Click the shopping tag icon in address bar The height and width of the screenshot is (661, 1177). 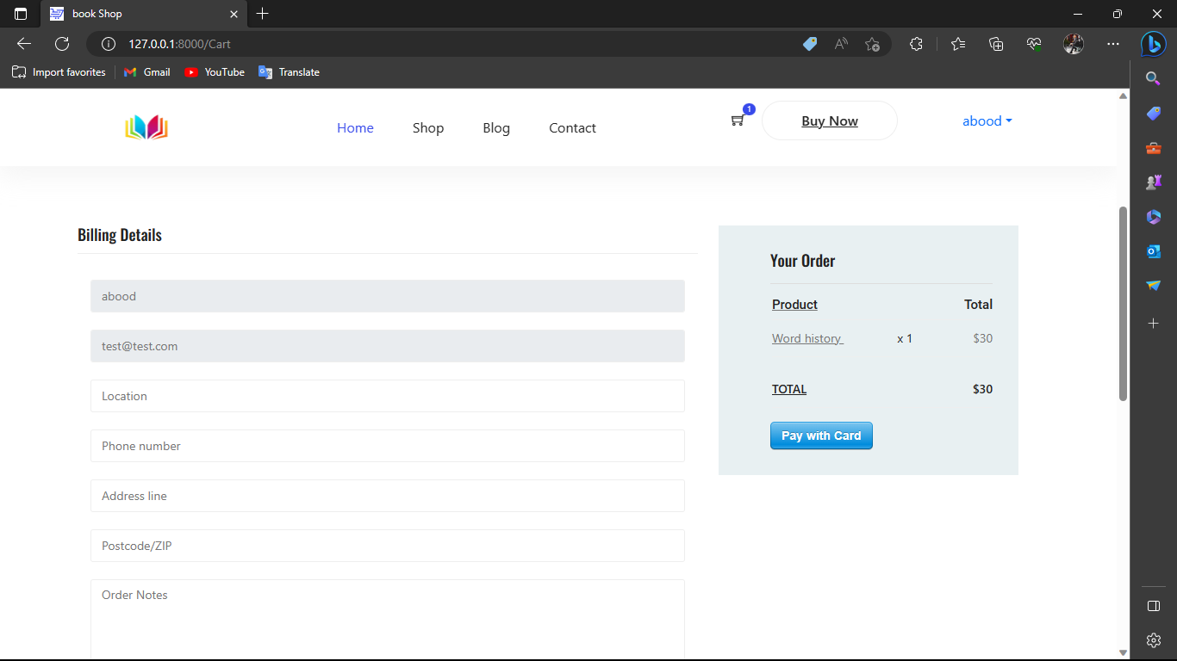(809, 44)
